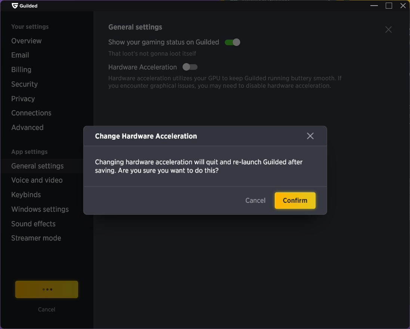410x329 pixels.
Task: Confirm the hardware acceleration change
Action: pyautogui.click(x=295, y=201)
